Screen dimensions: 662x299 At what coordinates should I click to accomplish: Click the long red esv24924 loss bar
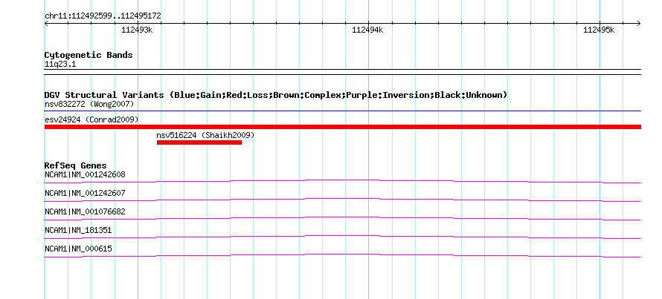point(343,127)
